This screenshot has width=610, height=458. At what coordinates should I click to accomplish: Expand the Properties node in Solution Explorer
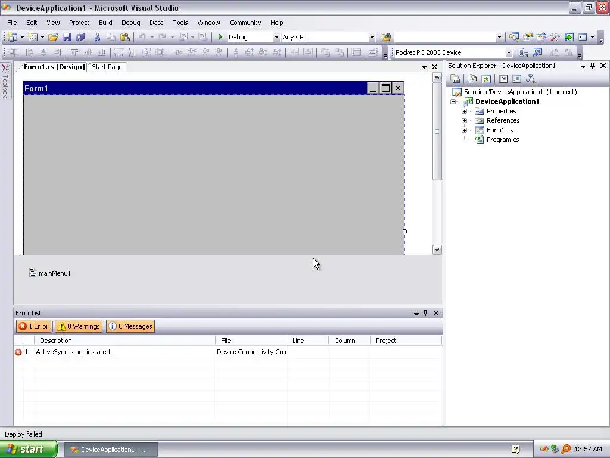tap(464, 112)
